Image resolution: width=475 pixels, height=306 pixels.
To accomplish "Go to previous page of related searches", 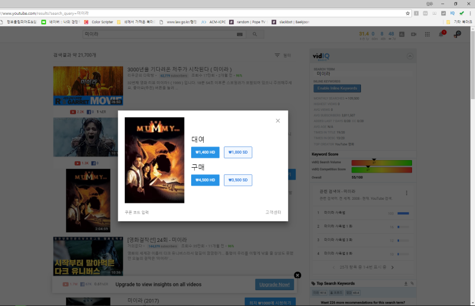I will 334,267.
